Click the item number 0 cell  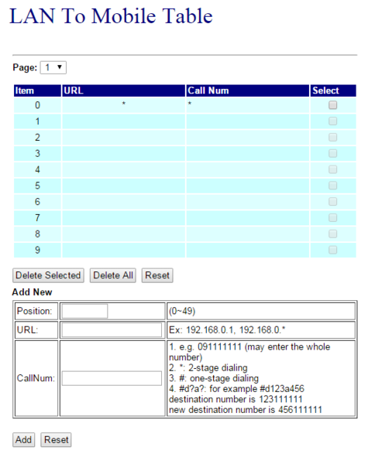(x=37, y=105)
